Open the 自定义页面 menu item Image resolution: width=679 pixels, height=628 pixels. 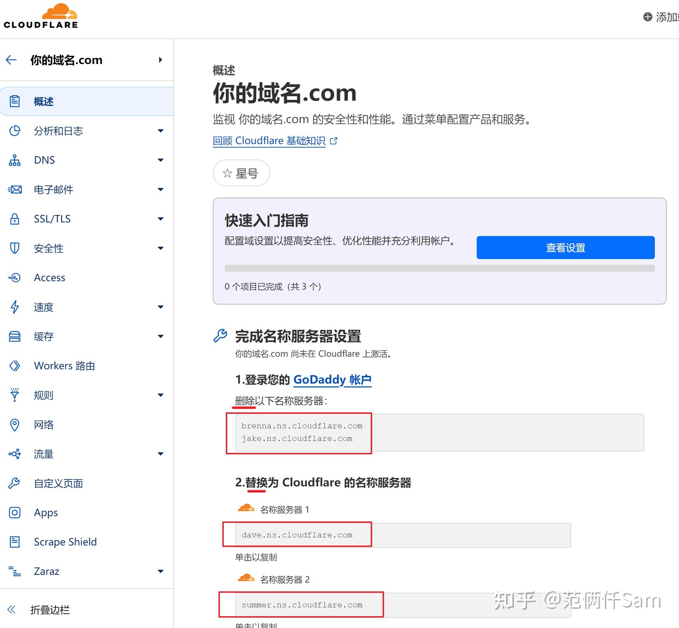click(x=87, y=483)
